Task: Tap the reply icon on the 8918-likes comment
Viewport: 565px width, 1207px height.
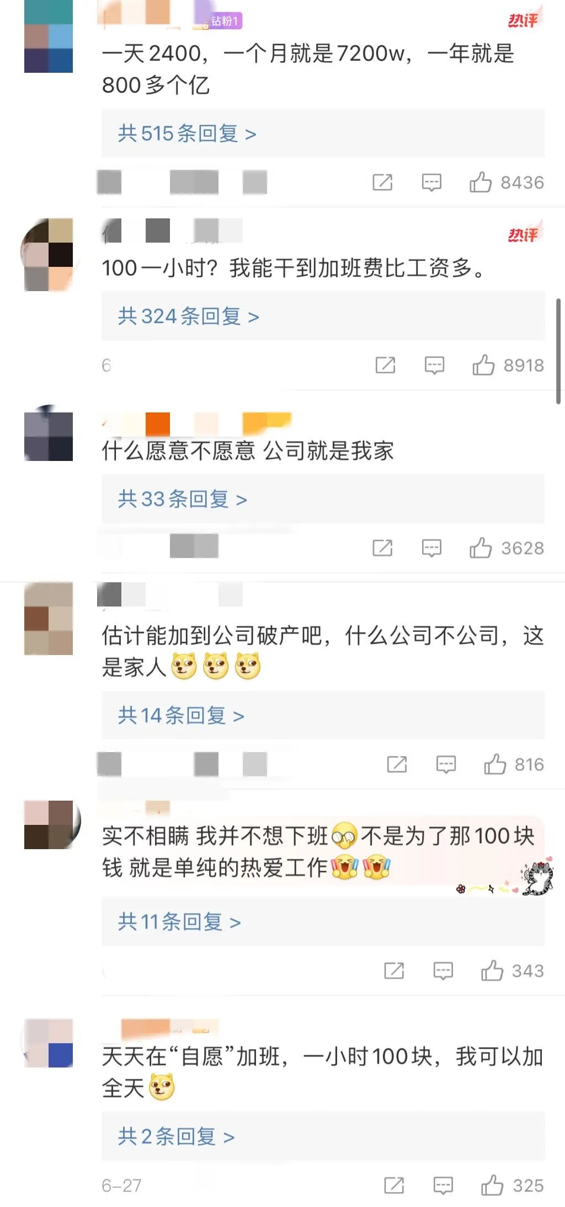Action: tap(434, 365)
